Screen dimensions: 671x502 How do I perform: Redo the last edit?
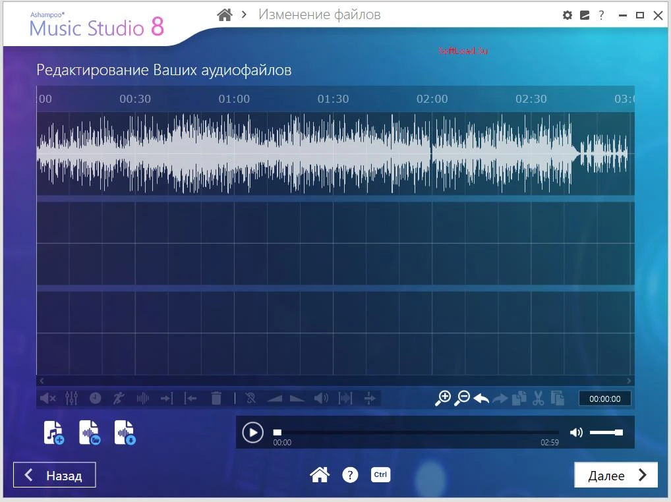500,399
